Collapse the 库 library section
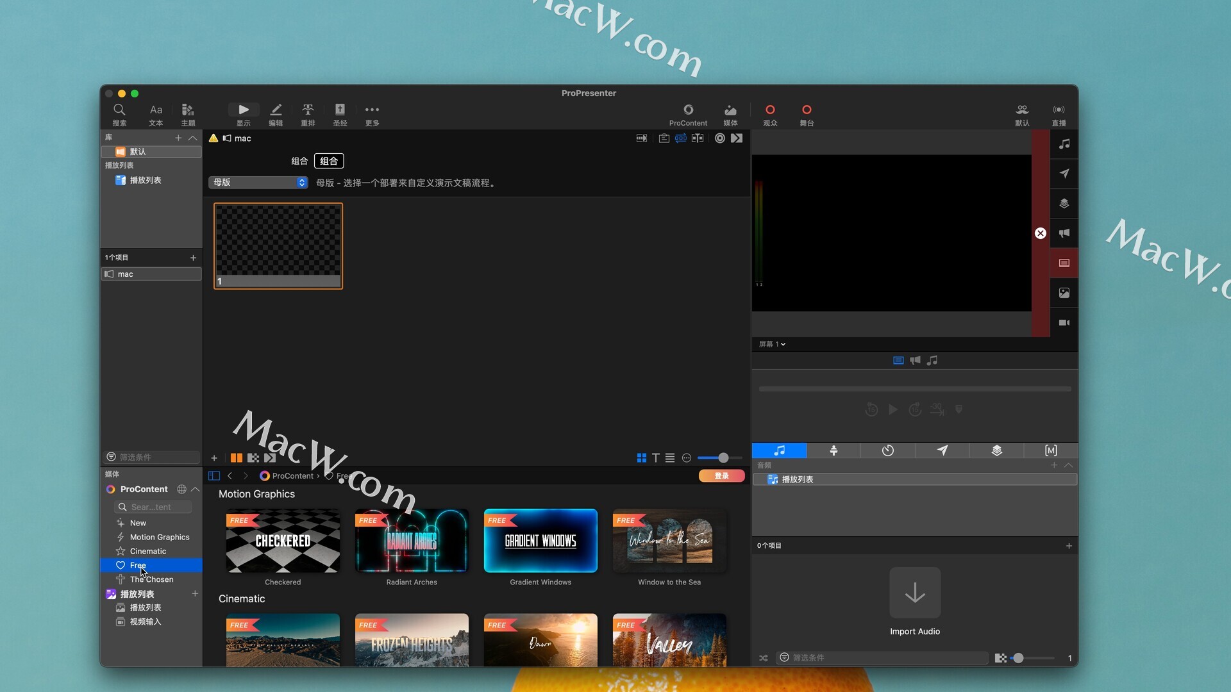The height and width of the screenshot is (692, 1231). (192, 138)
